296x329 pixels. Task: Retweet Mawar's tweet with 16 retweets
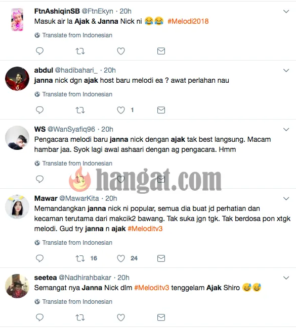point(80,258)
